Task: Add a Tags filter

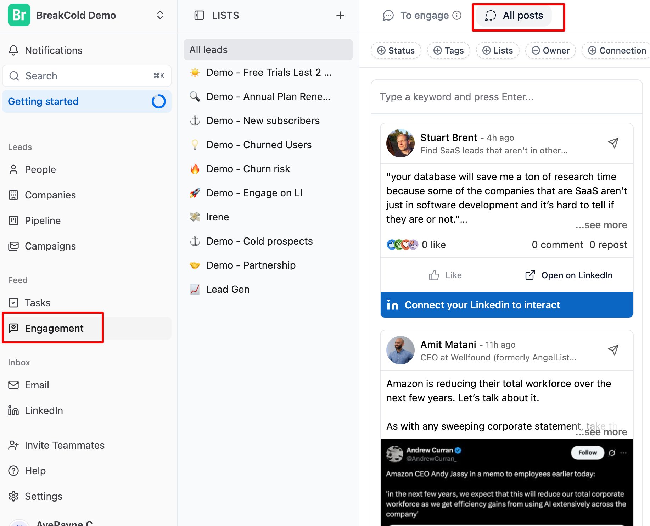Action: pos(449,50)
